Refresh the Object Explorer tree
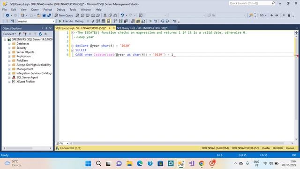The image size is (300, 169). (x=40, y=34)
